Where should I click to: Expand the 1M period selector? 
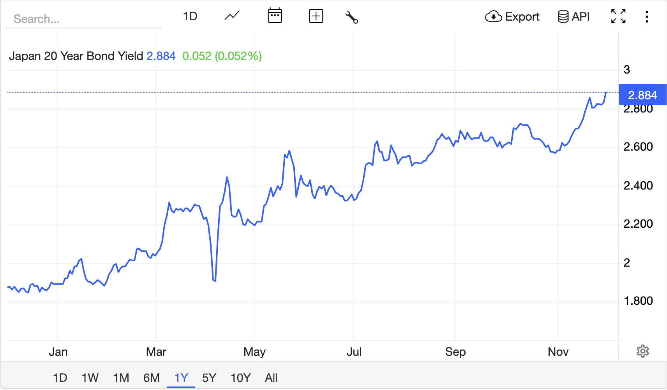tap(121, 377)
